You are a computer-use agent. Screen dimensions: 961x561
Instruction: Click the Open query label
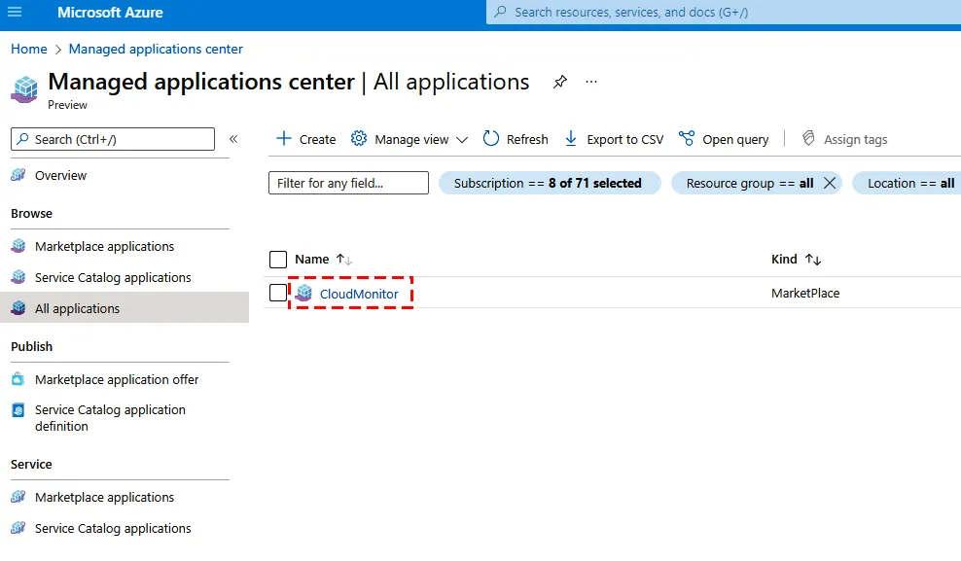pyautogui.click(x=735, y=140)
